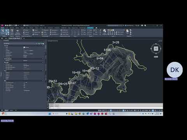The height and width of the screenshot is (140, 187).
Task: Expand the Modify panel title dropdown
Action: pos(91,36)
